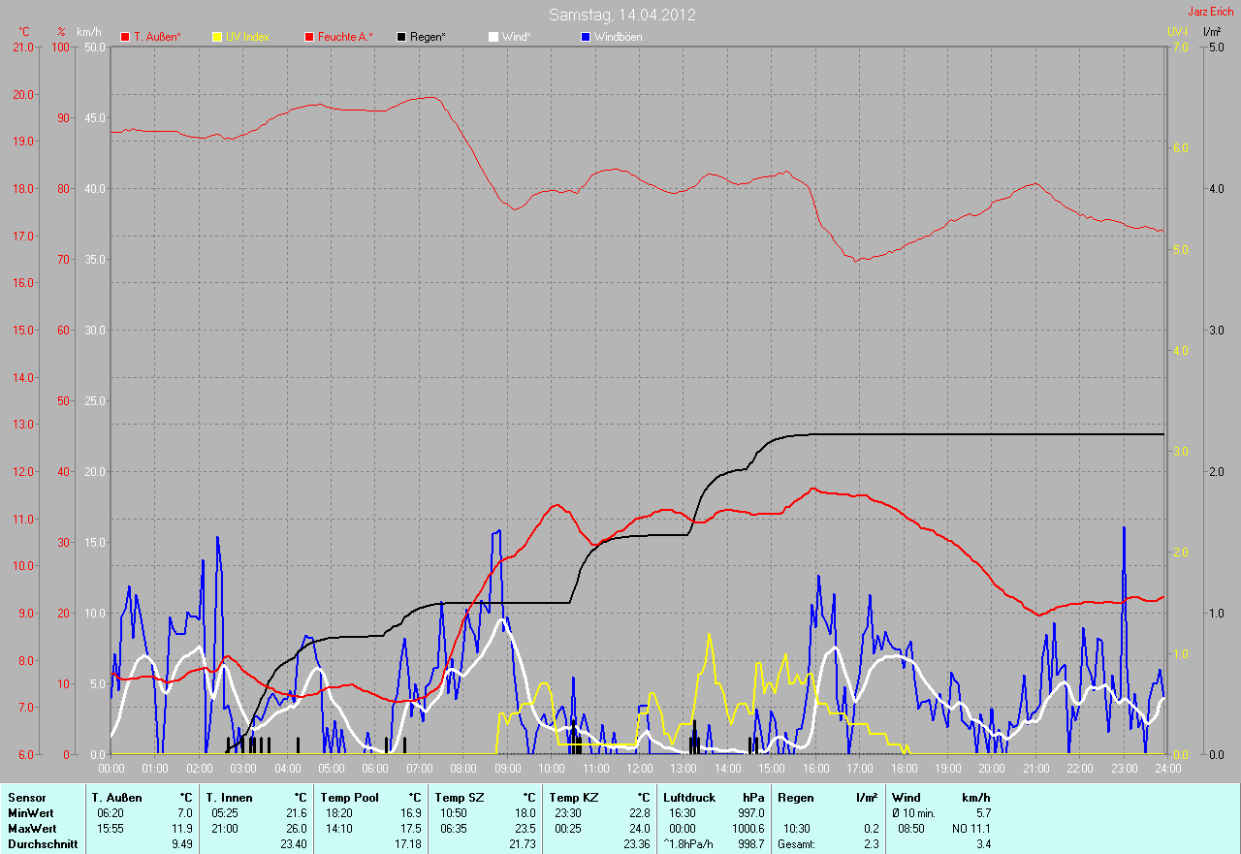Click the blue Windböen legend swatch
This screenshot has height=854, width=1241.
pos(585,37)
